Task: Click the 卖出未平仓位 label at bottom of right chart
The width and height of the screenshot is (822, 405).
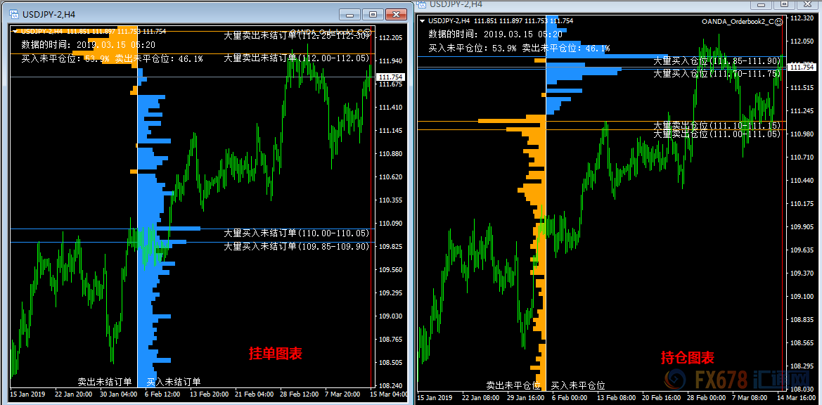Action: tap(513, 385)
